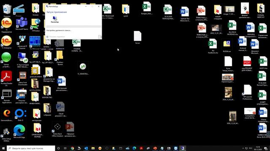270x151 pixels.
Task: Select the AUDIT.xlsx Excel file
Action: [x=263, y=62]
